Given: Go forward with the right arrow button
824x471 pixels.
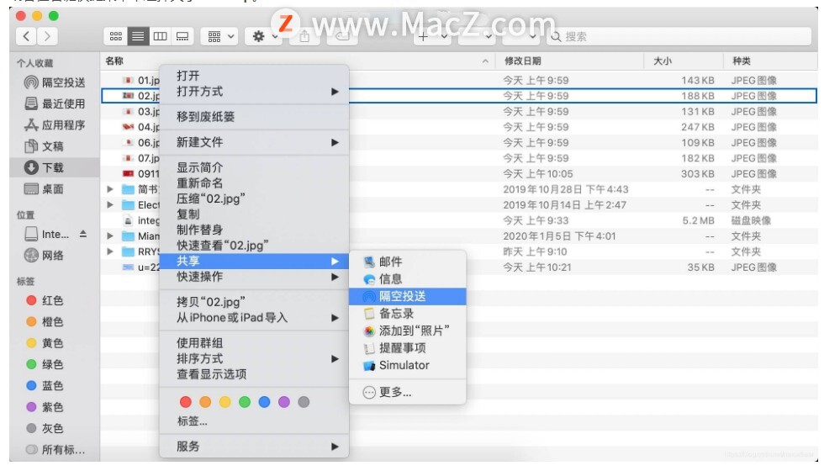Looking at the screenshot, I should pos(47,36).
